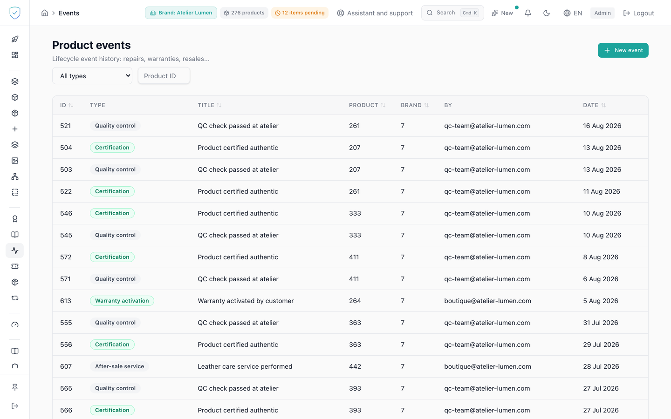Click the Certification tag on row 504
The height and width of the screenshot is (419, 671).
pos(112,148)
